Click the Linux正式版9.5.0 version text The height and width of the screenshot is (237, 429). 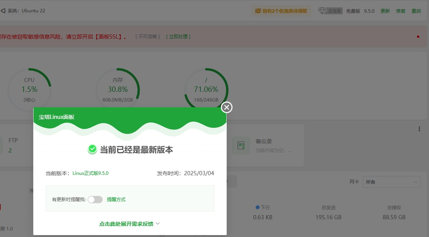(91, 173)
